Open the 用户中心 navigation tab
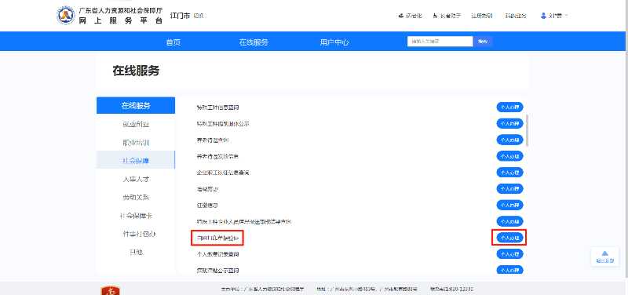This screenshot has width=628, height=295. tap(334, 42)
